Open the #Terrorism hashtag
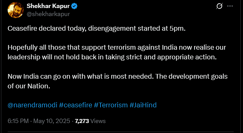243x133 pixels. [111, 105]
